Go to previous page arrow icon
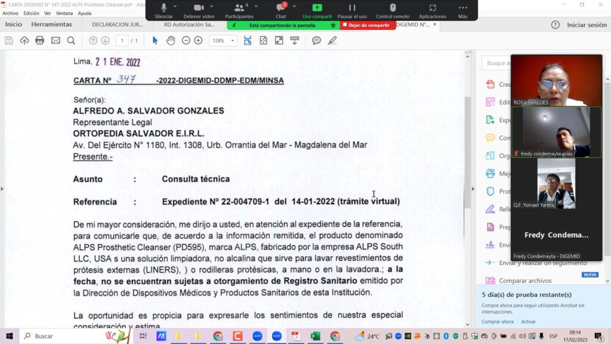Screen dimensions: 611x344 [x=92, y=40]
